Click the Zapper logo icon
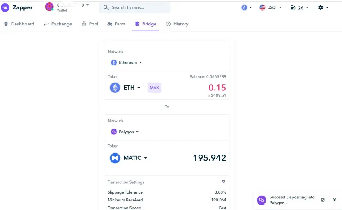This screenshot has width=342, height=210. (x=5, y=7)
